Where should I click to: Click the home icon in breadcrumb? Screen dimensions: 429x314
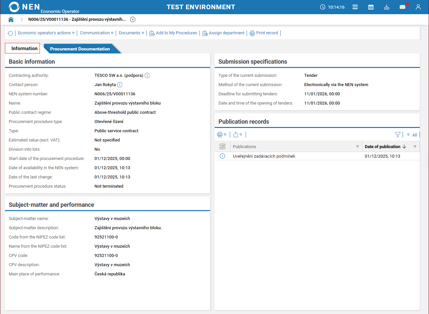coord(11,19)
